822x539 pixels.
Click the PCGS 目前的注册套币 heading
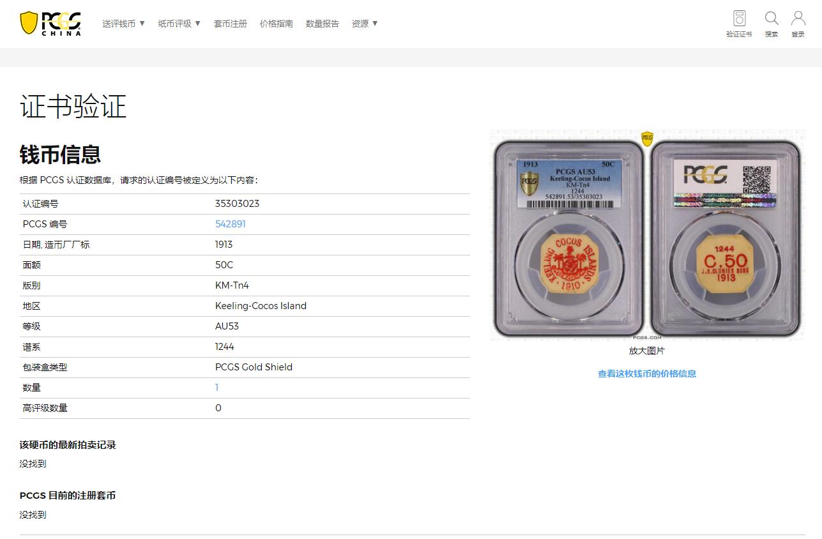pos(68,496)
